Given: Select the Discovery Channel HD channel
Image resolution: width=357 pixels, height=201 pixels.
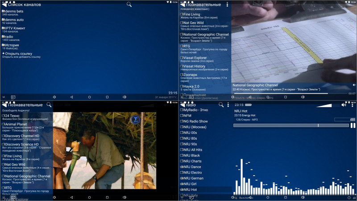Looking at the screenshot, I should coord(27,137).
